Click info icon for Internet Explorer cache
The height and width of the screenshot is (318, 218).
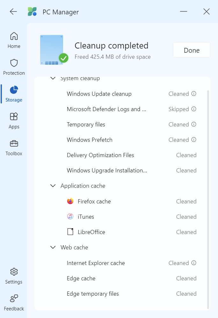[194, 263]
